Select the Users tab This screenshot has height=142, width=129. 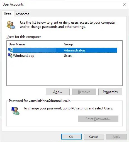(x=8, y=13)
